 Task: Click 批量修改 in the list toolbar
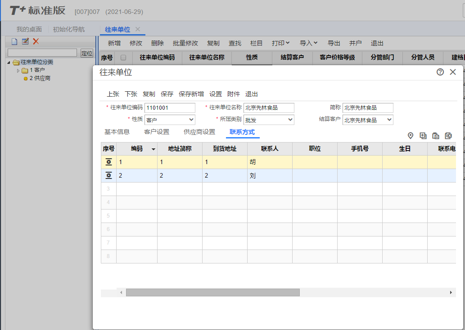click(185, 43)
